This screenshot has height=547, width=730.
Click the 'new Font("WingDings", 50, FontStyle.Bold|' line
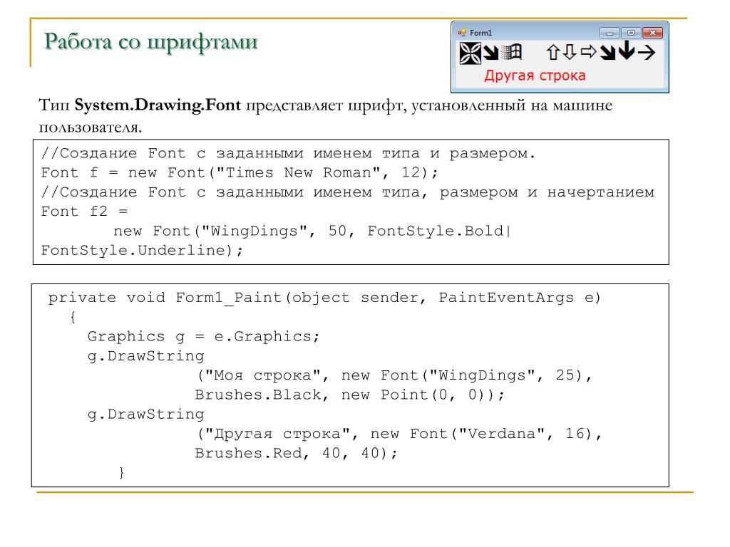(x=312, y=231)
